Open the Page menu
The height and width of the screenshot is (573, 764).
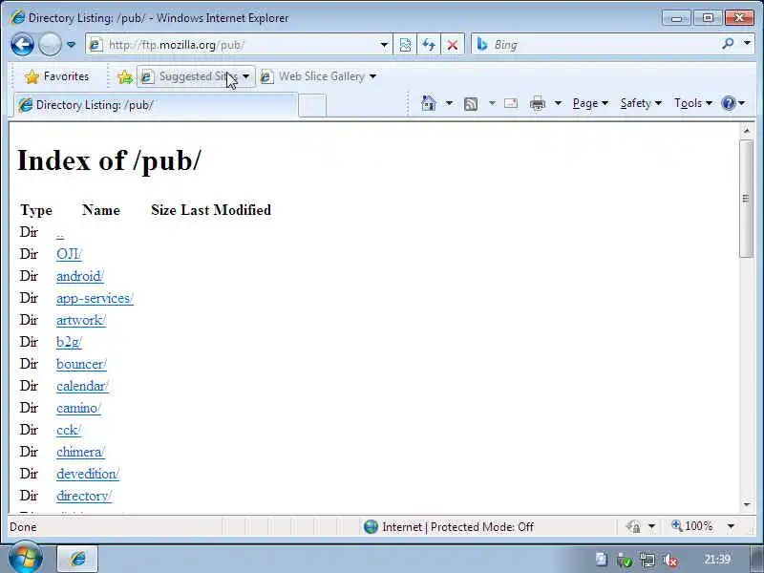coord(590,103)
